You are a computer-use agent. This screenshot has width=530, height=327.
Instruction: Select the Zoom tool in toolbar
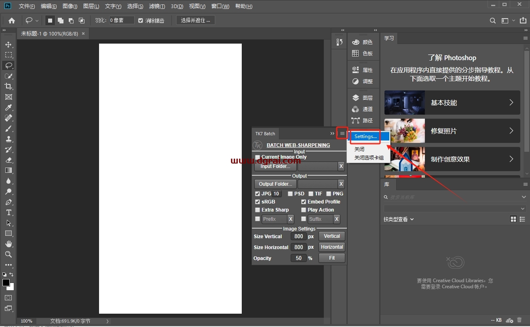pos(8,254)
